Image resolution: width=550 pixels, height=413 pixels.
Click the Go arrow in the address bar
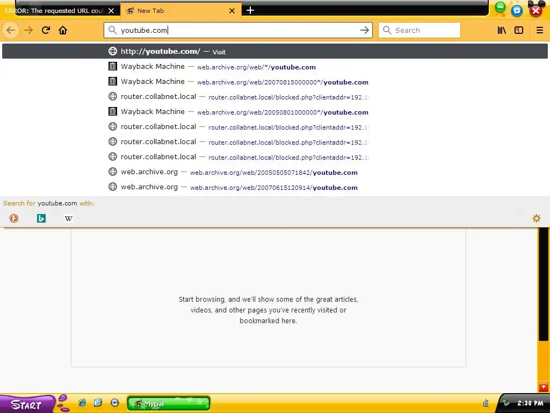coord(365,30)
